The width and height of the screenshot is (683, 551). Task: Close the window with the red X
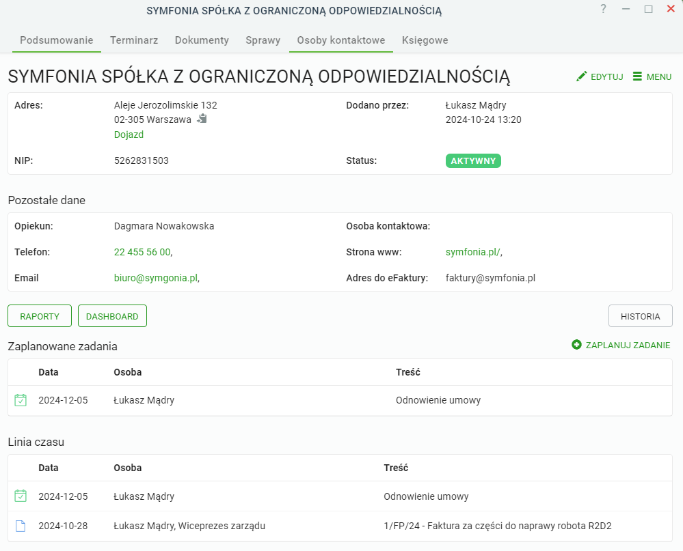point(671,9)
